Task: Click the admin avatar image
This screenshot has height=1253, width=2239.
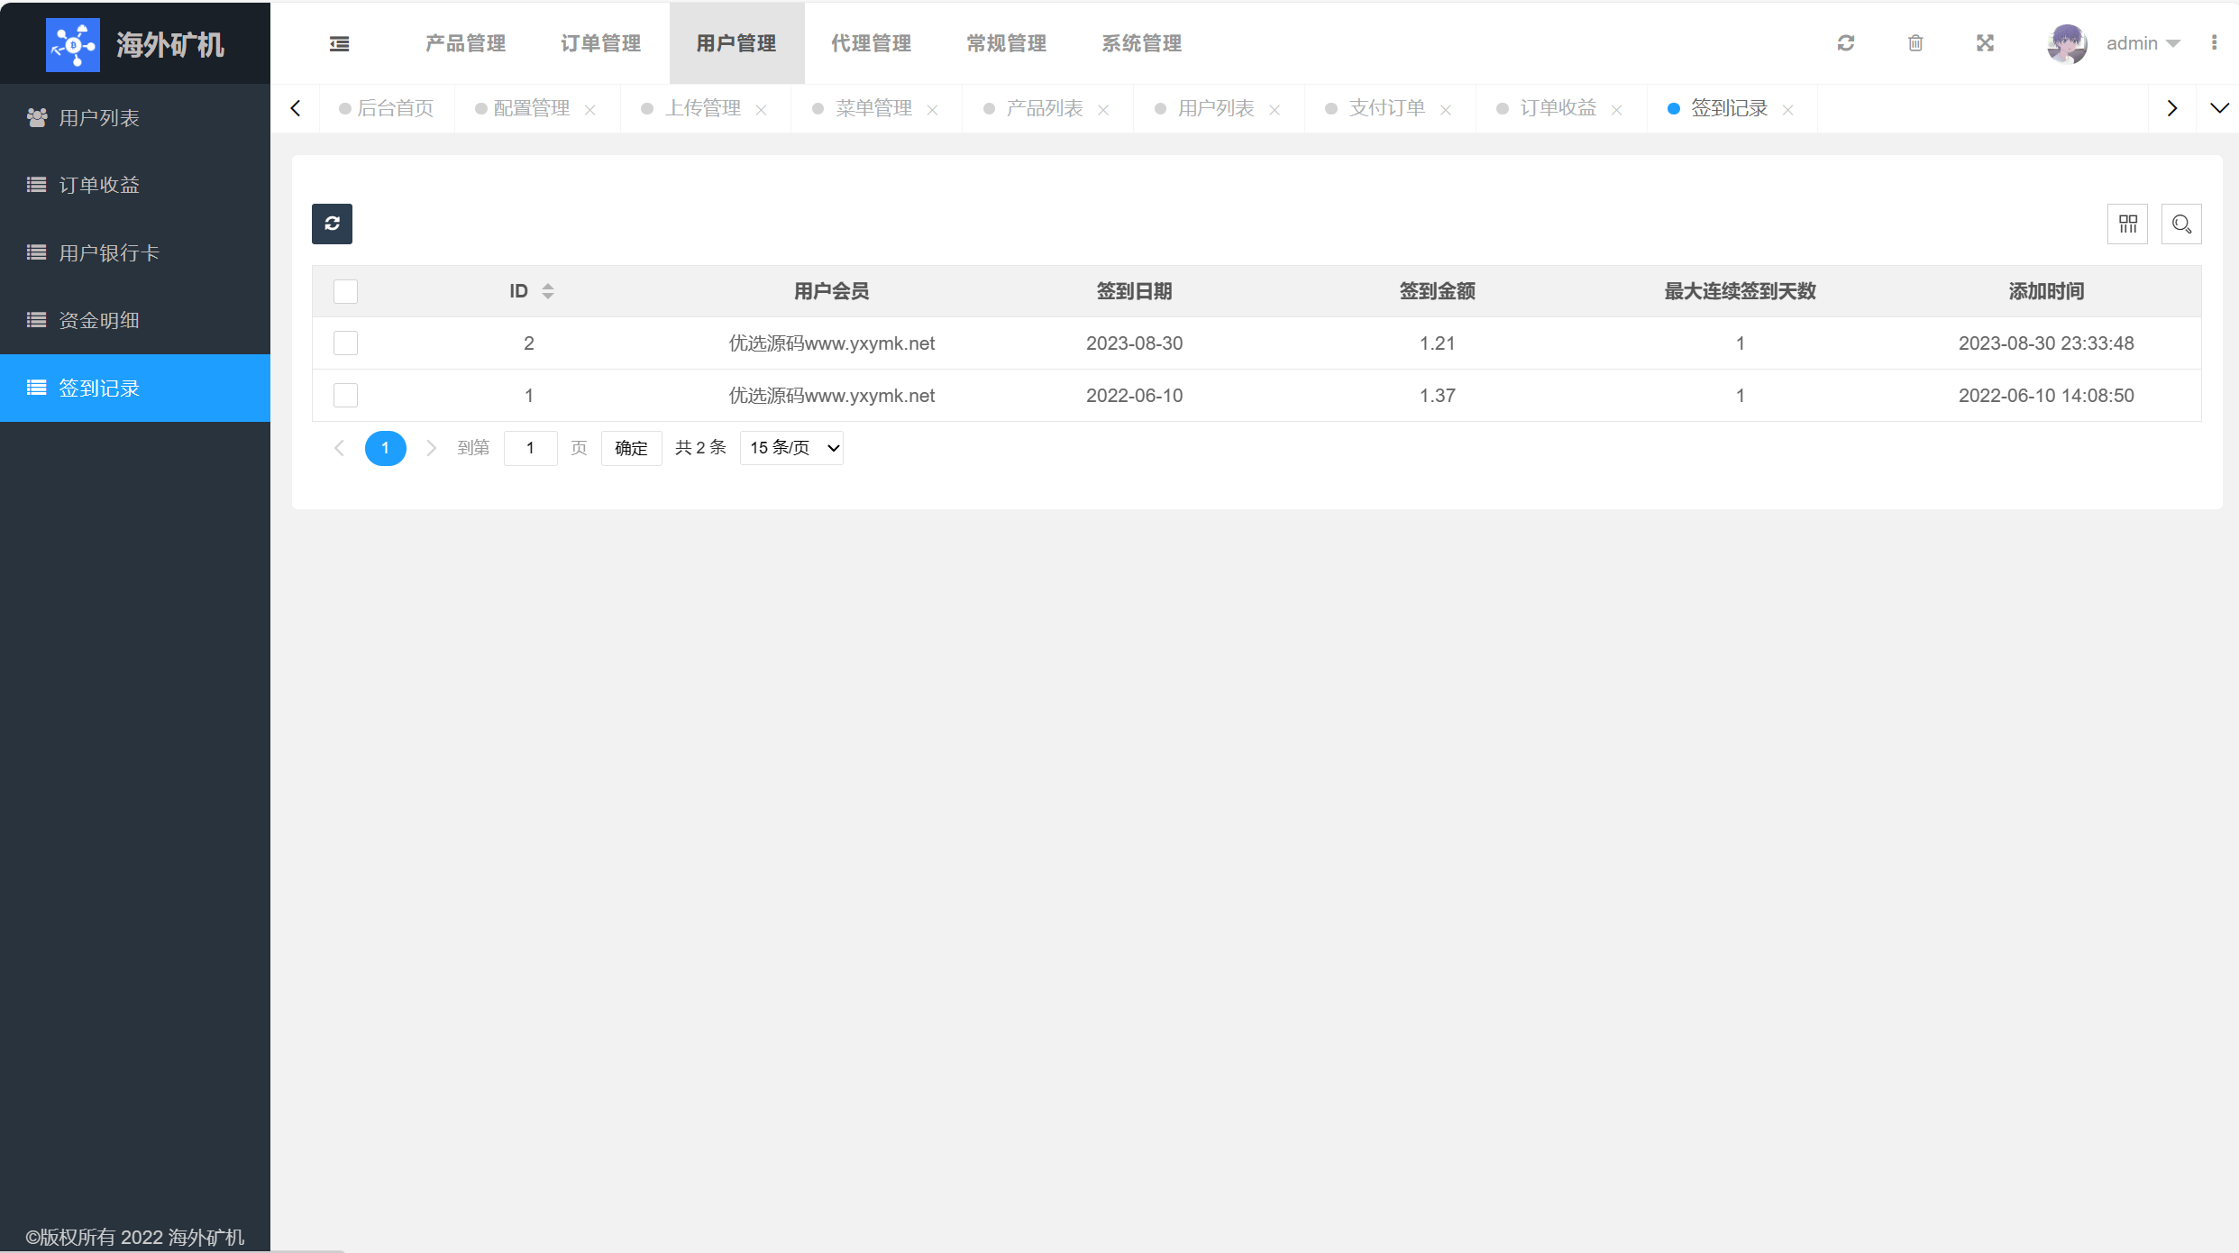Action: 2067,43
